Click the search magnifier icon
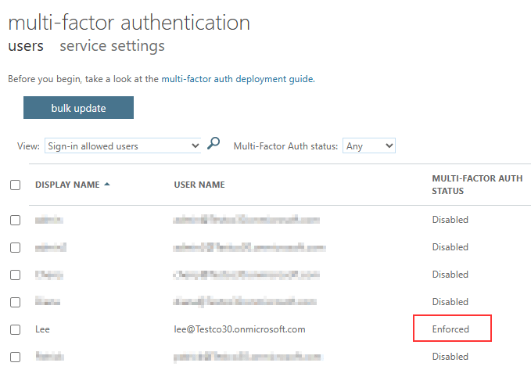This screenshot has width=531, height=370. (213, 144)
